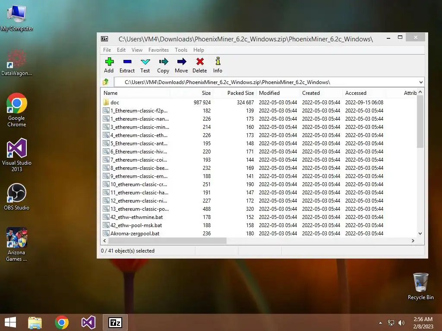442x331 pixels.
Task: Click horizontal scrollbar right arrow
Action: coord(413,240)
